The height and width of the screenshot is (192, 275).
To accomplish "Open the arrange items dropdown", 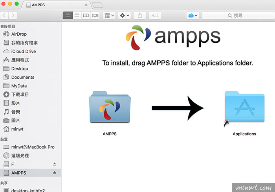I will pos(109,15).
